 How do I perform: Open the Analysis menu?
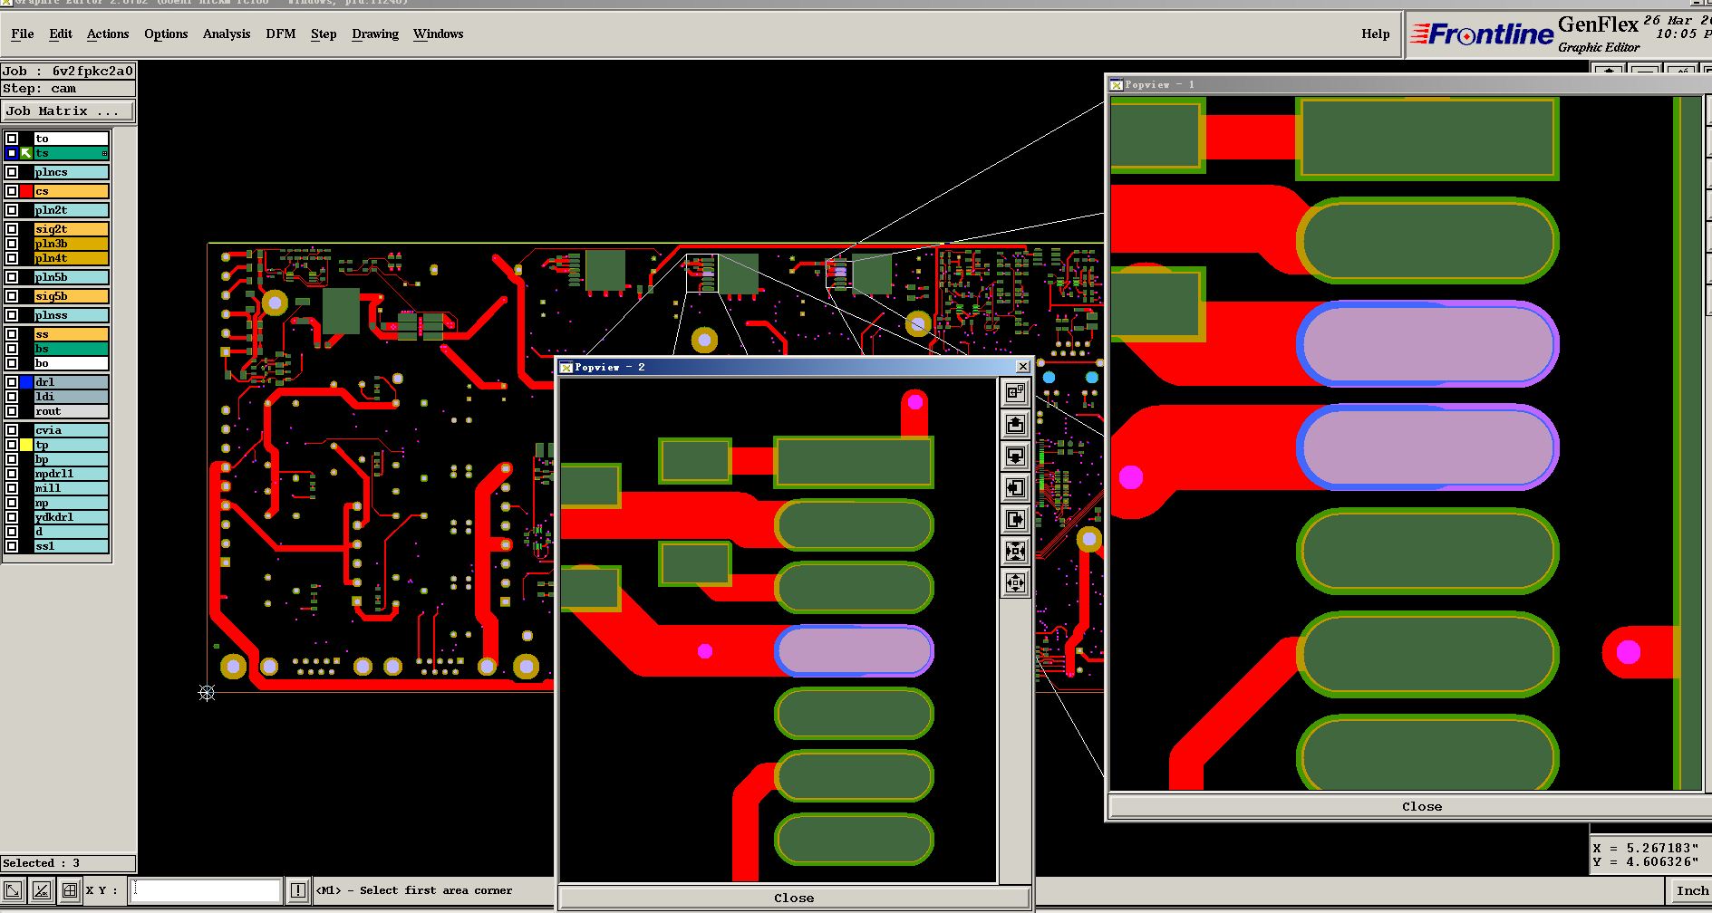227,34
